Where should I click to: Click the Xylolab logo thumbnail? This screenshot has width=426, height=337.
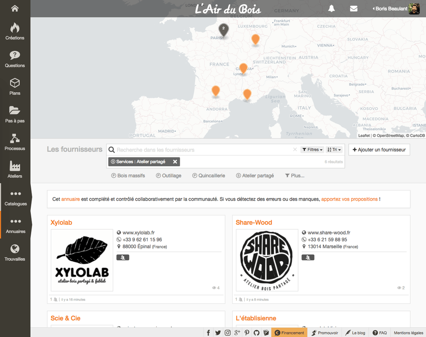point(82,260)
